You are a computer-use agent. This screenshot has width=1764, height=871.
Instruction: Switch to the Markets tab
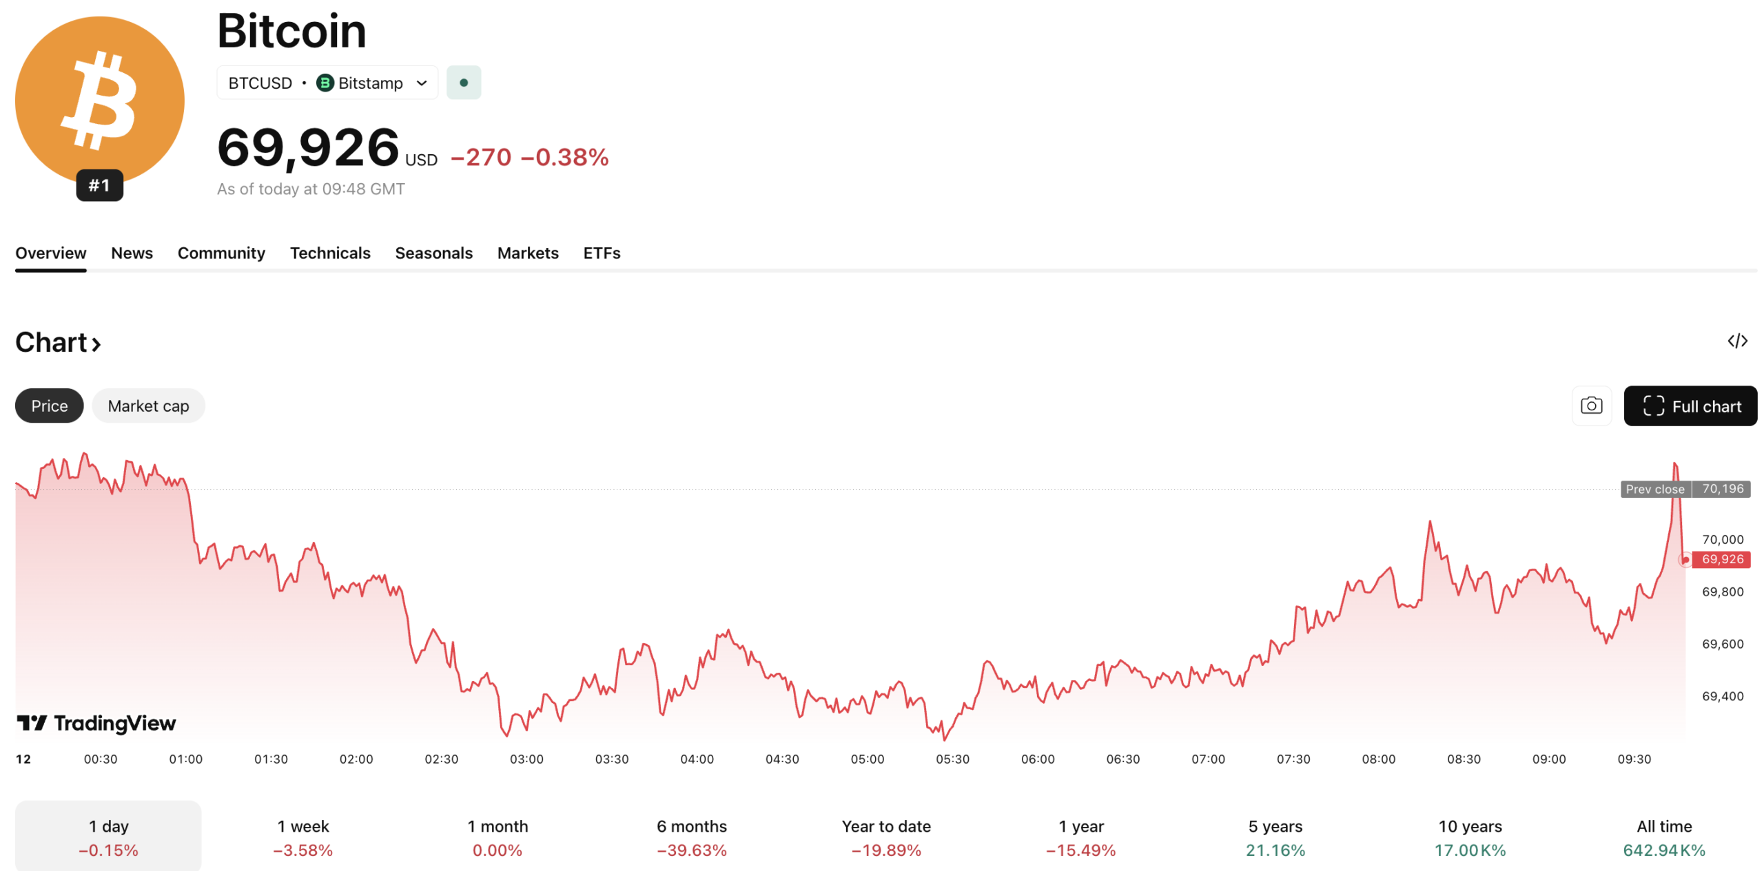click(x=528, y=253)
